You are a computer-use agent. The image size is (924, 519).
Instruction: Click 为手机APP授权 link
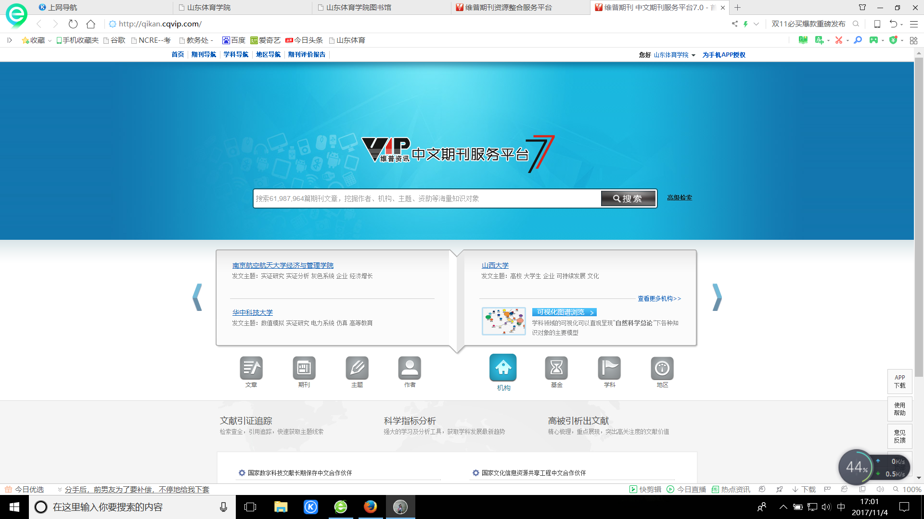(724, 55)
